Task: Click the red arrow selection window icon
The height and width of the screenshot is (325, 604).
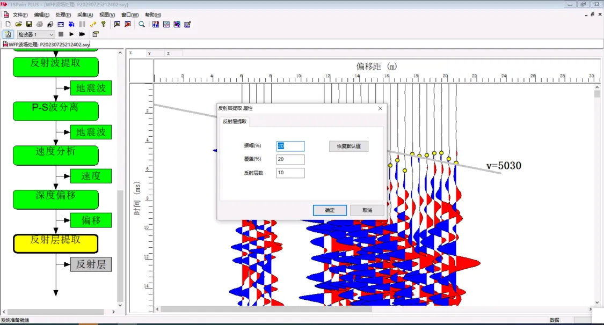Action: pyautogui.click(x=128, y=24)
